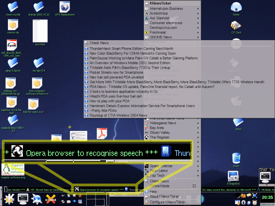275x206 pixels.
Task: Open the Trash icon on desktop
Action: point(236,159)
